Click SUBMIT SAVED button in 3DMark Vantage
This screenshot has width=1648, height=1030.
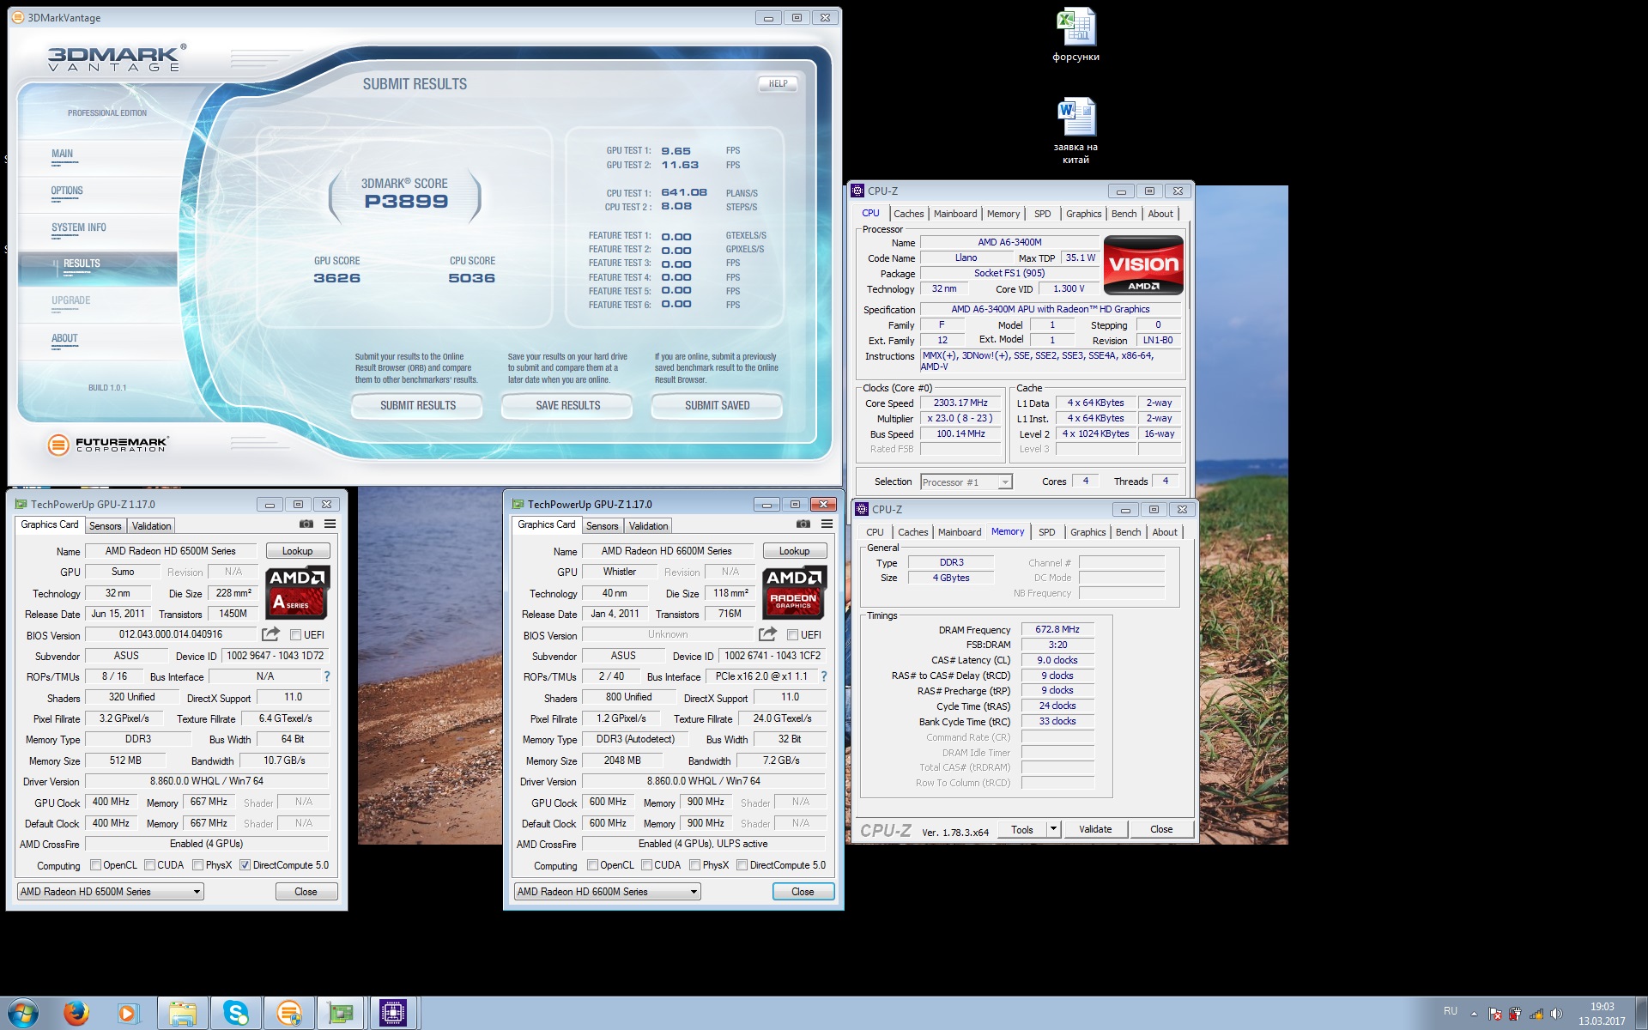click(717, 405)
